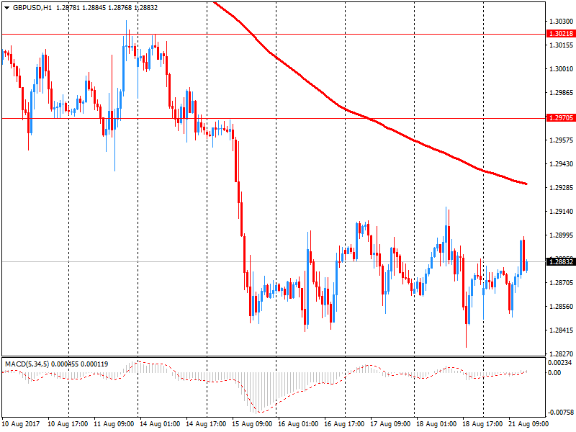Click the 1.30010 price scale value
Screen dimensions: 576x432
point(561,68)
